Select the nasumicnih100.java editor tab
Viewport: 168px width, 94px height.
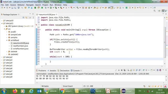[x=47, y=15]
